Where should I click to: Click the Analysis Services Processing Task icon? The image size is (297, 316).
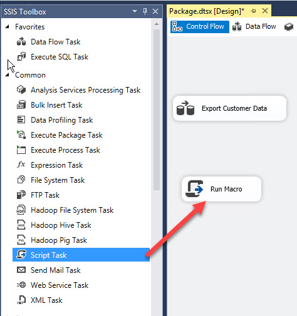[21, 90]
